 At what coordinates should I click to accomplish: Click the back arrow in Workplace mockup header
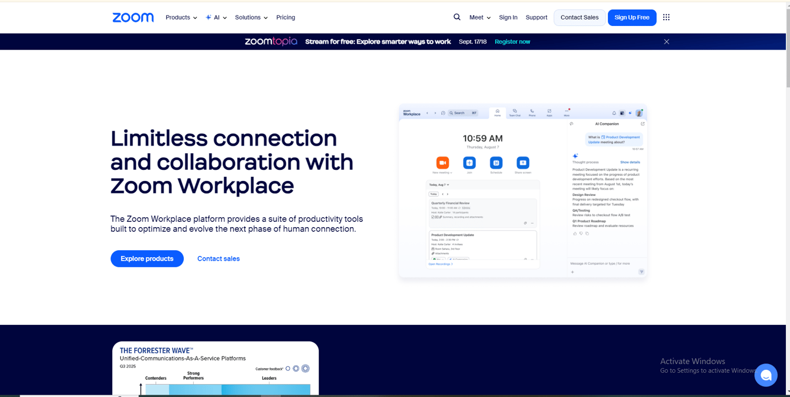coord(427,113)
